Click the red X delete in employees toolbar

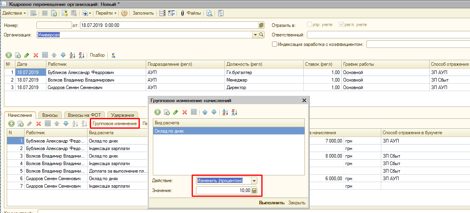[36, 55]
